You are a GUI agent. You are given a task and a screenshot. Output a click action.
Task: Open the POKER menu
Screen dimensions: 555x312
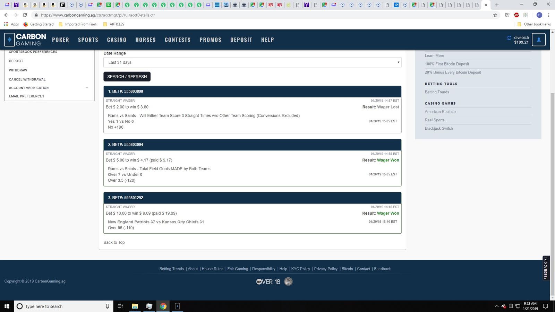[61, 40]
